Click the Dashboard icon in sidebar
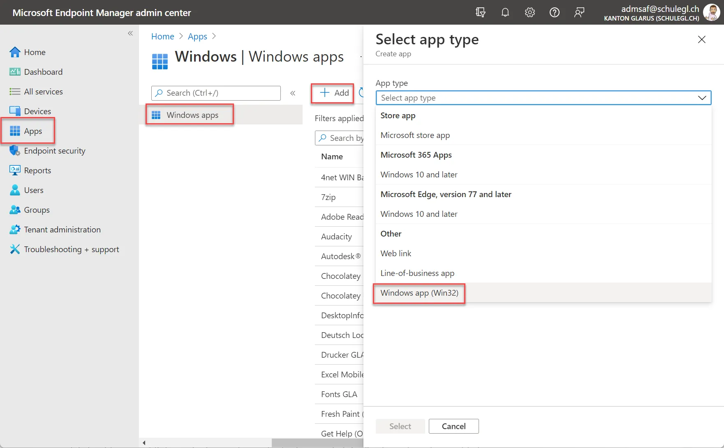Screen dimensions: 724x448 15,72
